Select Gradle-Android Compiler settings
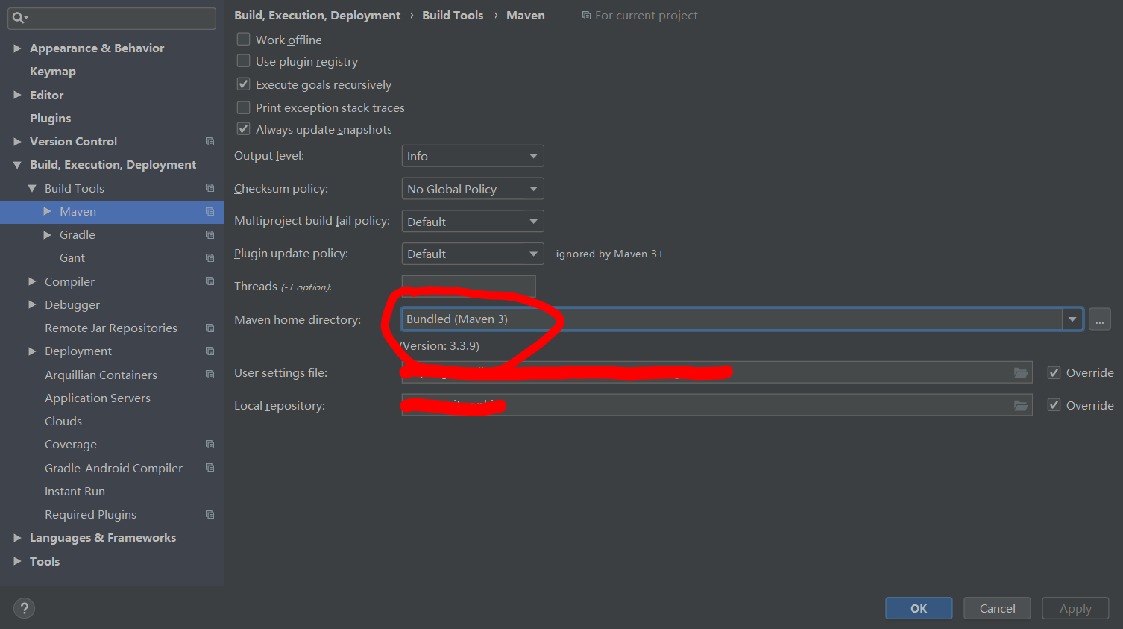 point(113,468)
